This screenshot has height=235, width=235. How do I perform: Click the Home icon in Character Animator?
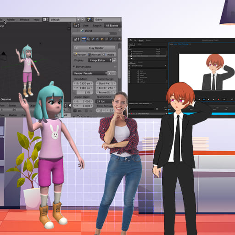point(131,40)
